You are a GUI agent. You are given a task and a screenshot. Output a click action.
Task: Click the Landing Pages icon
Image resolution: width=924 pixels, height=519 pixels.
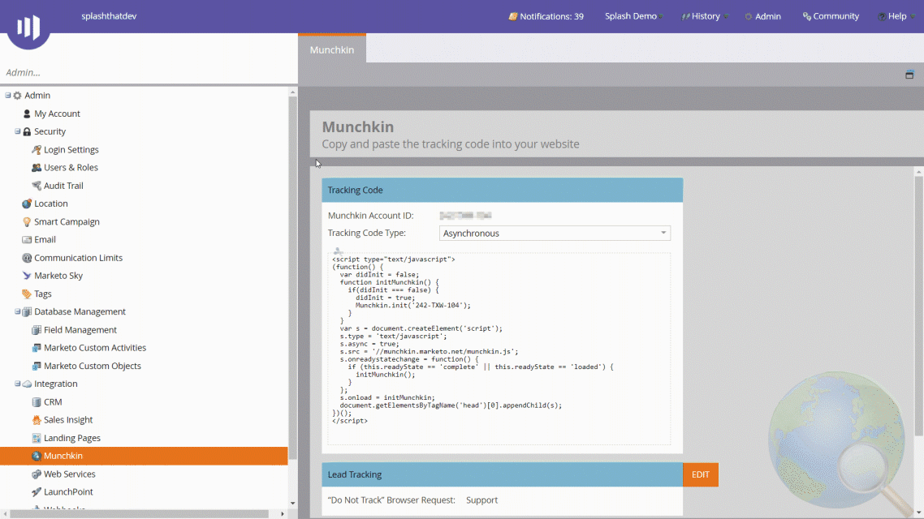point(36,438)
